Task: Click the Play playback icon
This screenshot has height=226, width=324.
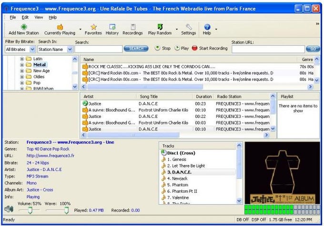Action: click(x=177, y=48)
